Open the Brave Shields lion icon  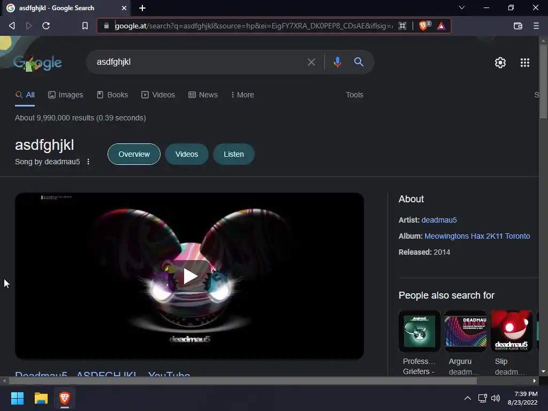pyautogui.click(x=423, y=26)
